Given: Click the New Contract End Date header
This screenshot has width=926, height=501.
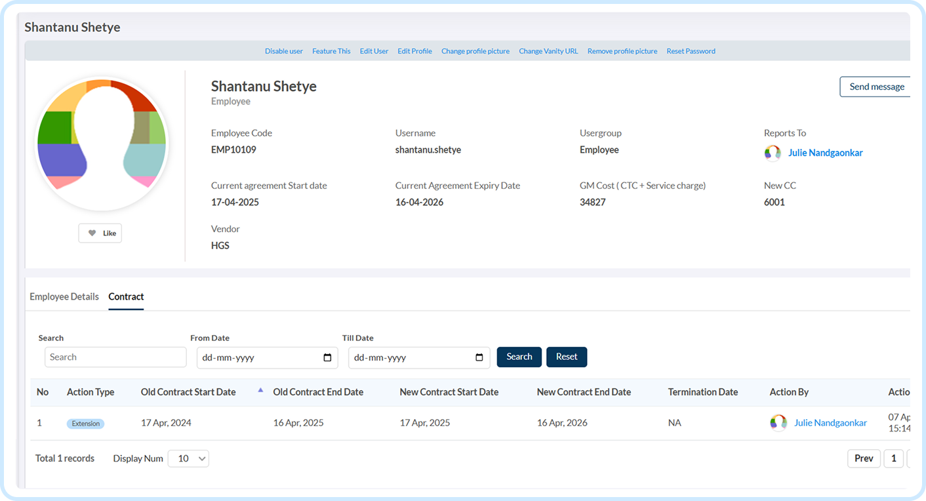Looking at the screenshot, I should [584, 392].
